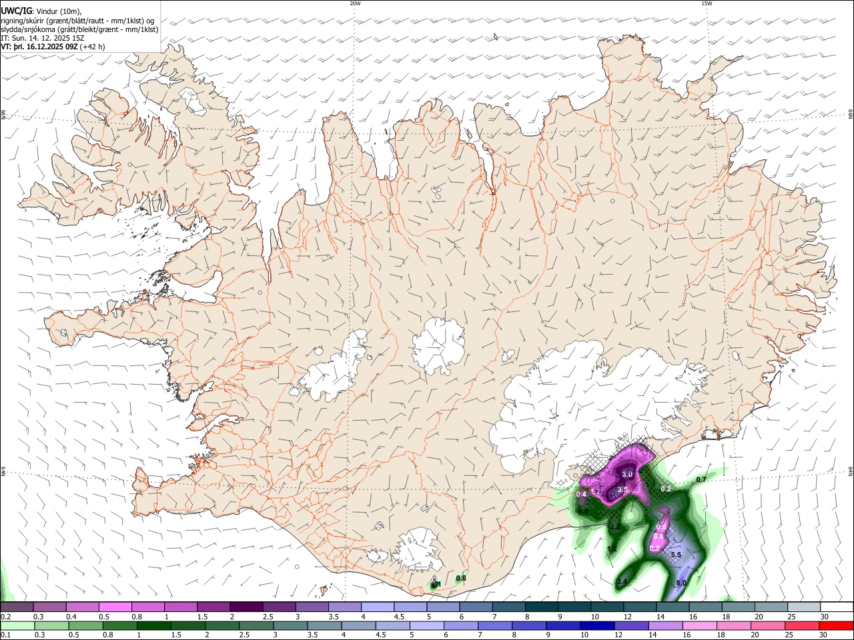
Task: Click the 3.4 value in the green rain area
Action: point(622,582)
